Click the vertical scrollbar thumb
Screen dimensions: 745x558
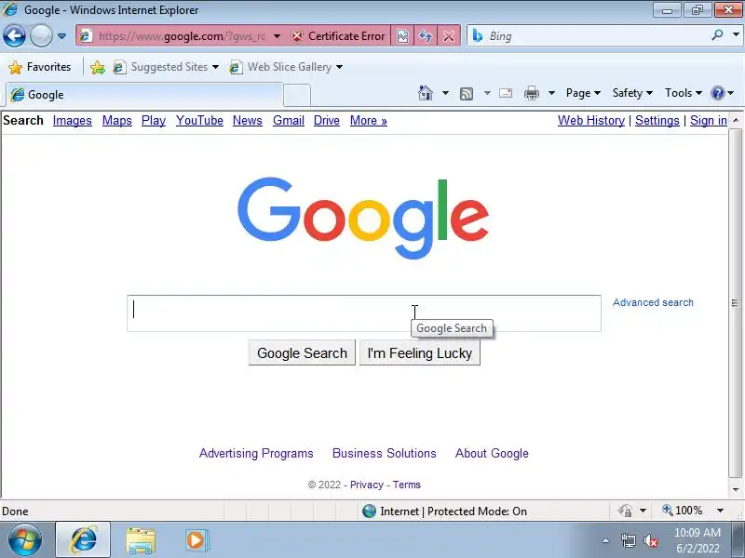(x=735, y=303)
